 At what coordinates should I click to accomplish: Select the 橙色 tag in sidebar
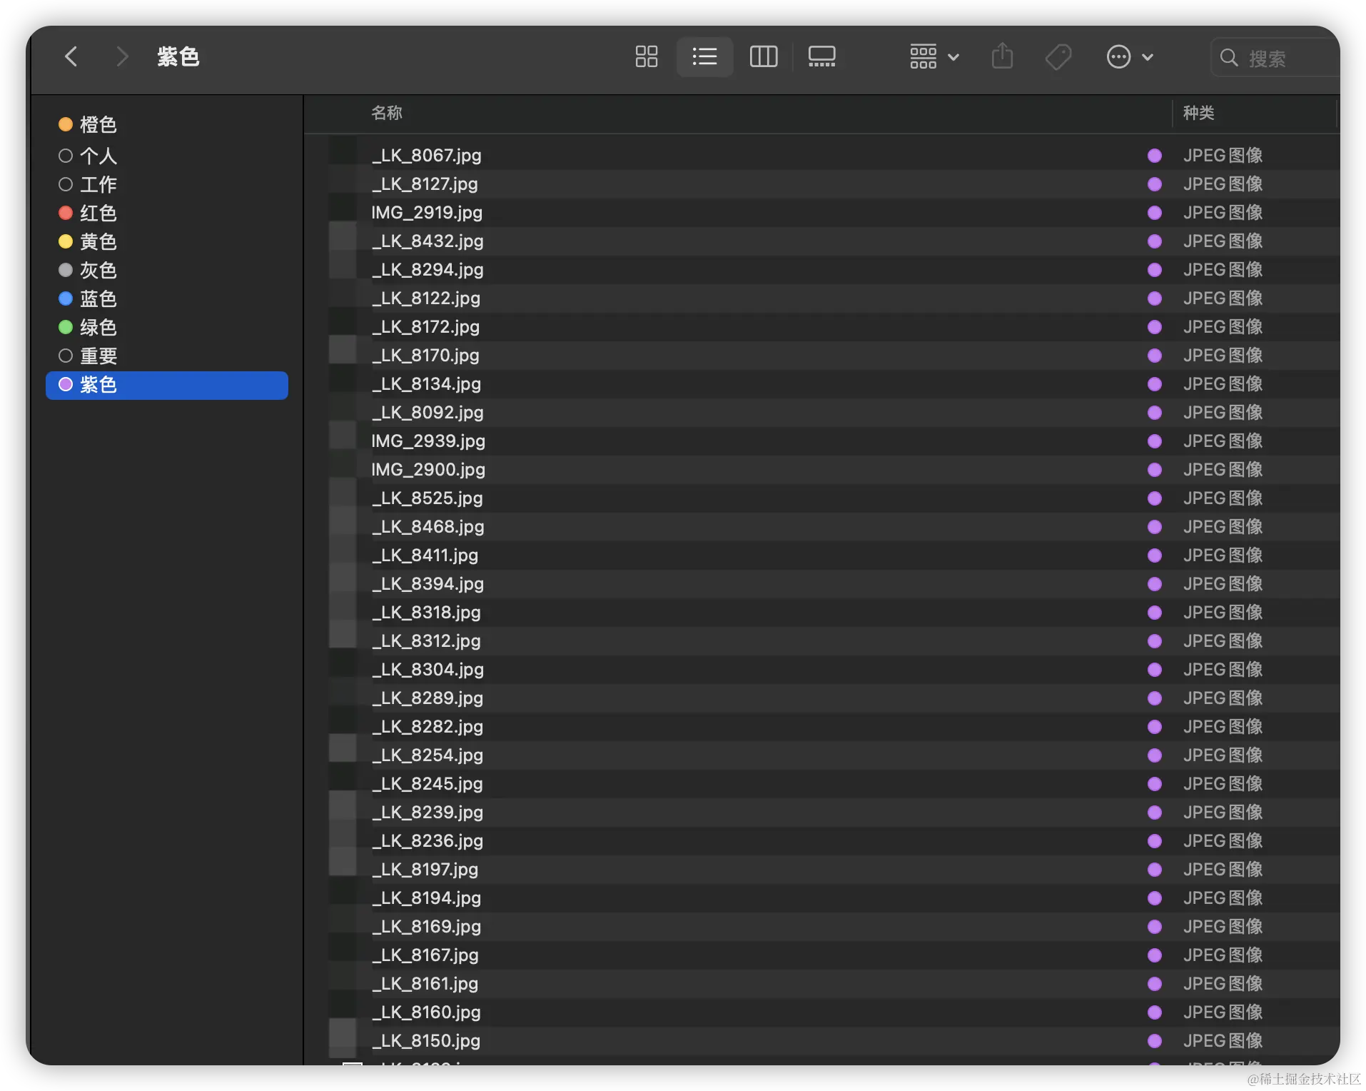[x=167, y=124]
